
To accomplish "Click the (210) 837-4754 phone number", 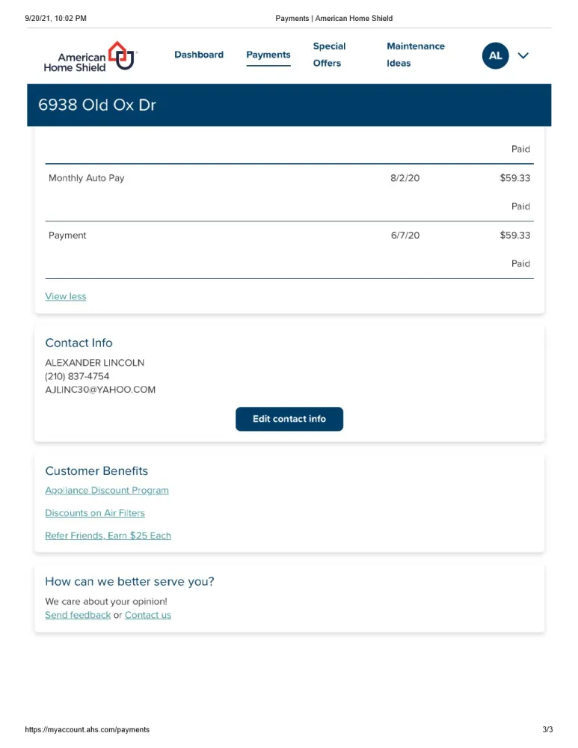I will coord(77,376).
